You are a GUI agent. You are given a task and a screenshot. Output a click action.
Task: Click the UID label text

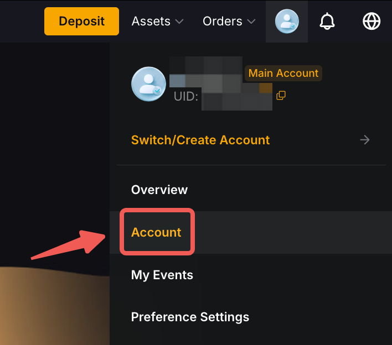coord(185,96)
